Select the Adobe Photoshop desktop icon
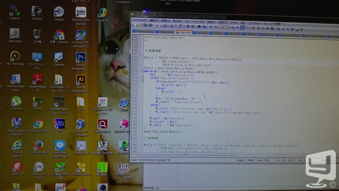Screen dimensions: 339x191 (x=81, y=61)
